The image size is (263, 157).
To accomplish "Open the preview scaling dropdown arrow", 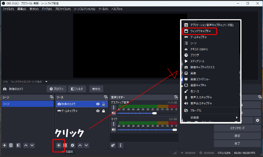I will coord(46,82).
